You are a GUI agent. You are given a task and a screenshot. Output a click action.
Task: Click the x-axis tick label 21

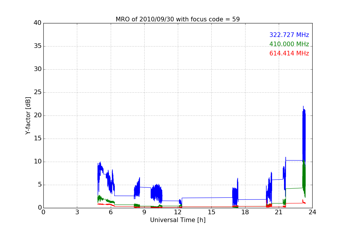(x=279, y=212)
